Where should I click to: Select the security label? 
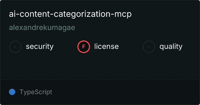(x=40, y=47)
